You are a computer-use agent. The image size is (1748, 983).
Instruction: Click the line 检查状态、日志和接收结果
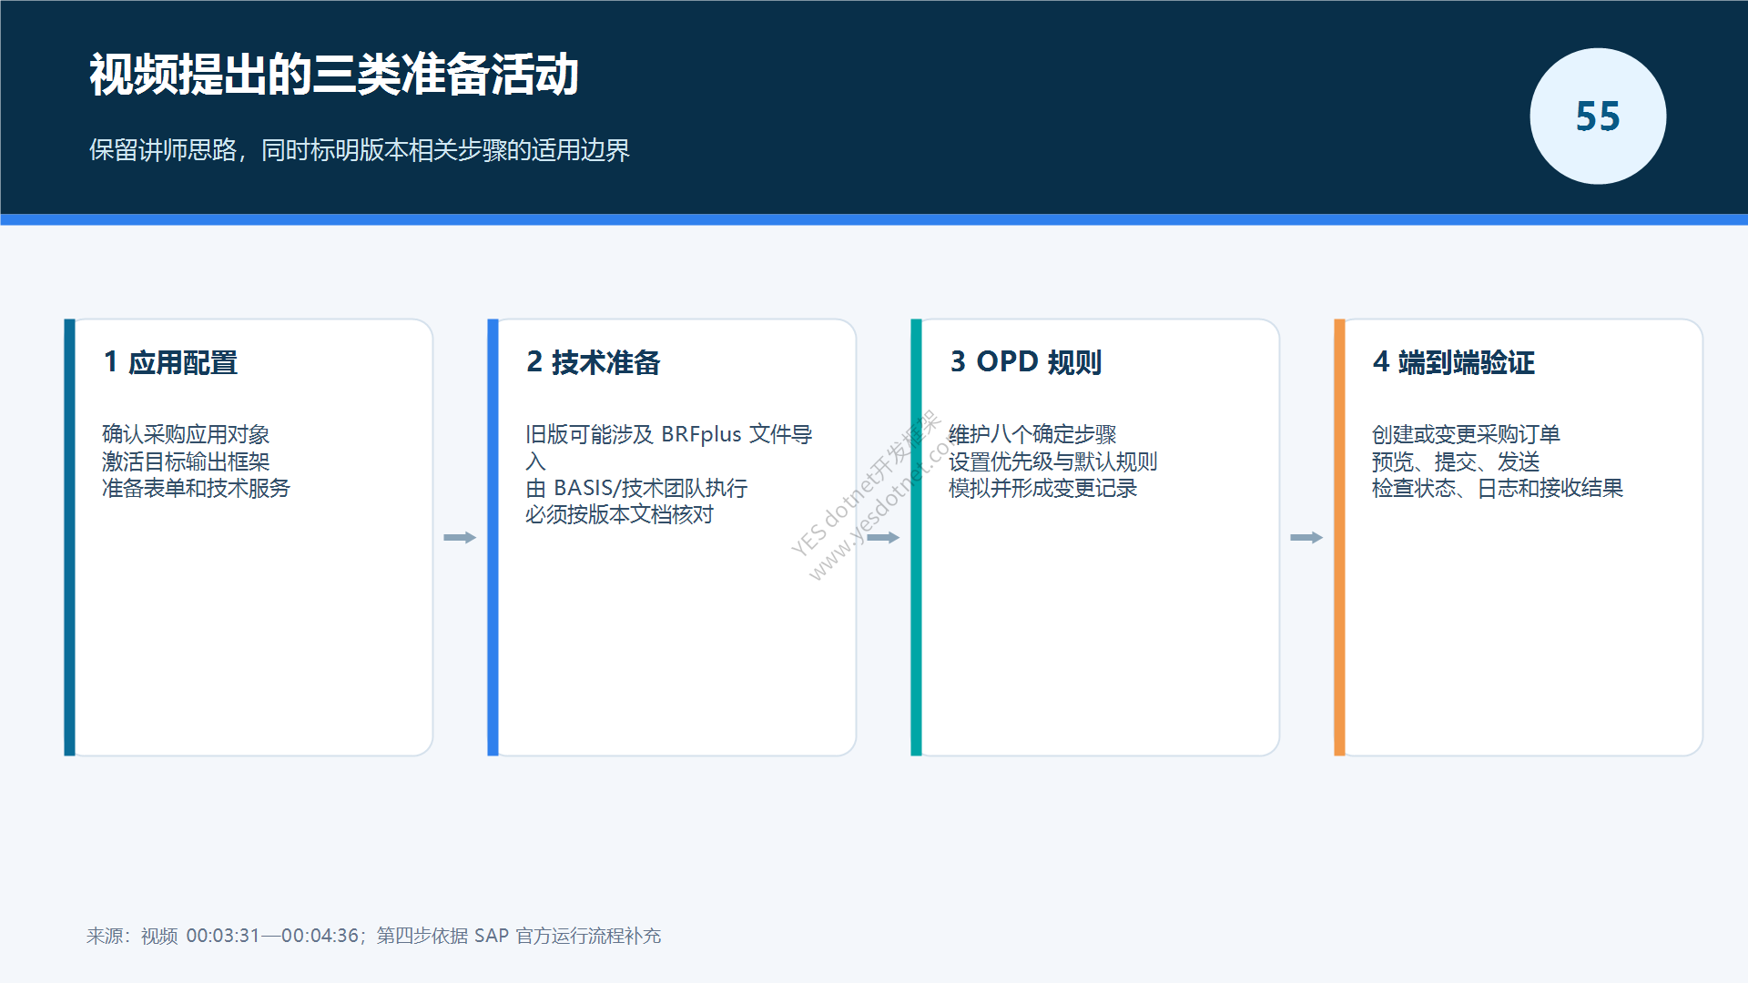click(1498, 488)
